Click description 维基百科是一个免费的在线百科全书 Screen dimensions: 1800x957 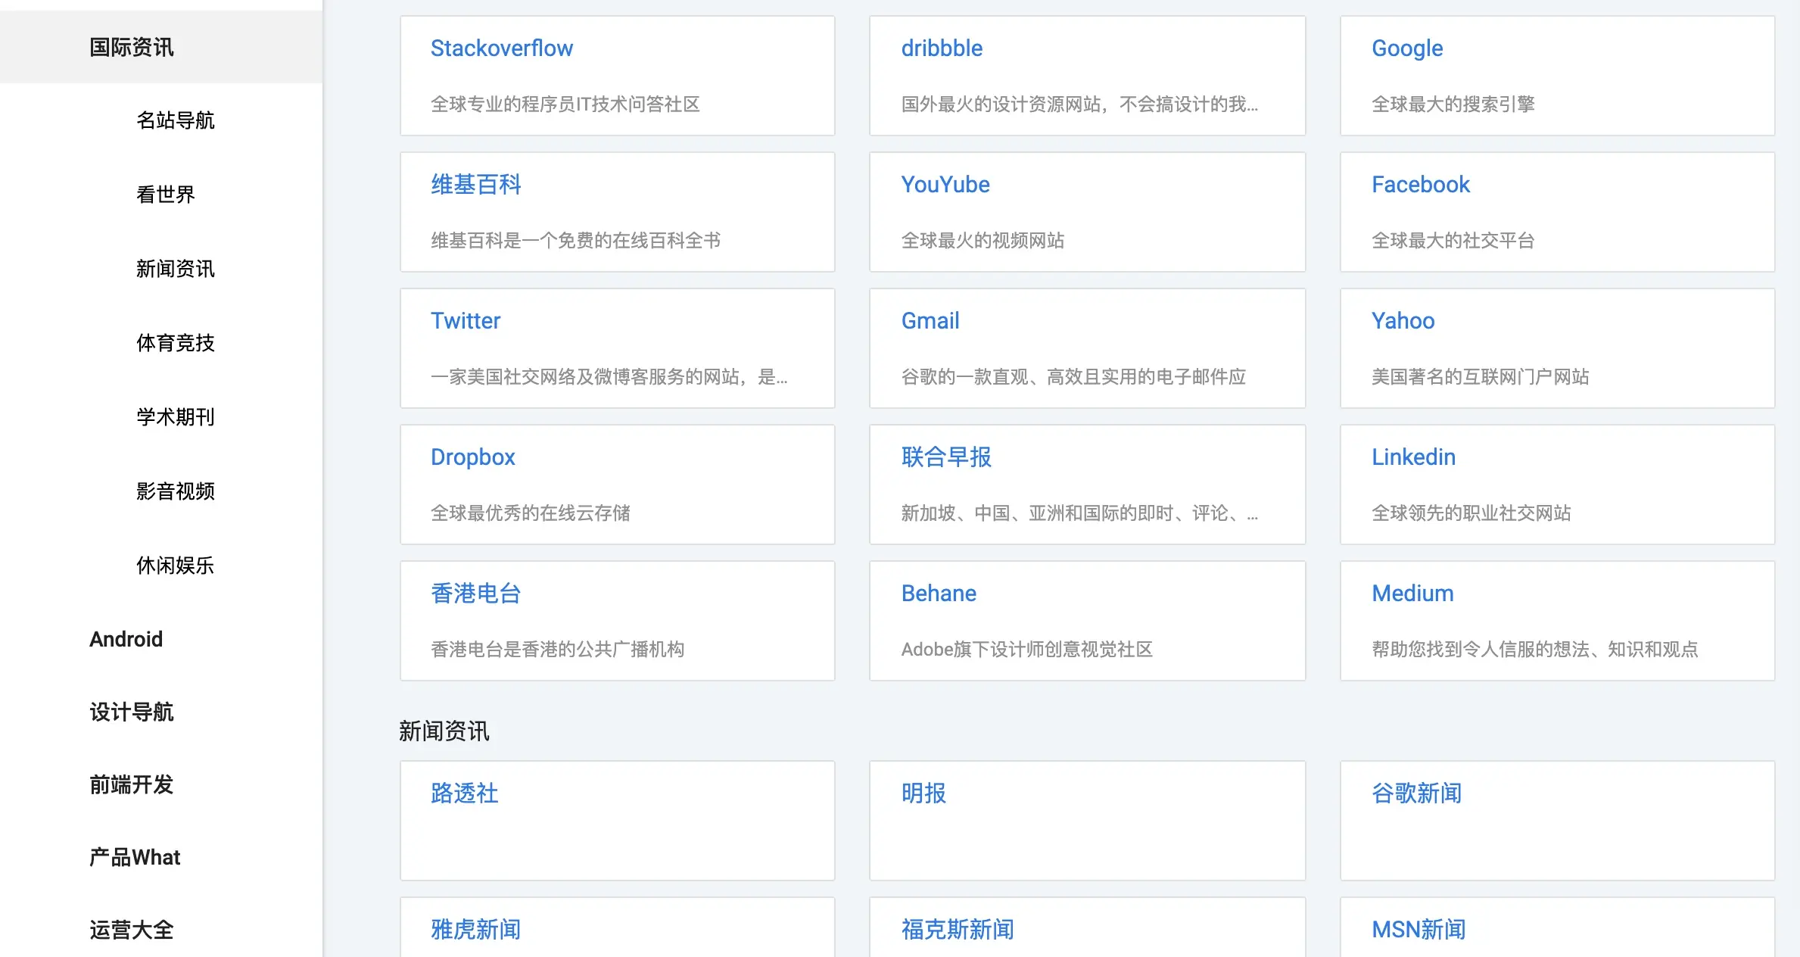tap(576, 241)
